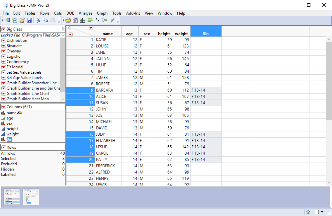The width and height of the screenshot is (332, 216).
Task: Click the first data filter thumbnail
Action: pyautogui.click(x=12, y=197)
